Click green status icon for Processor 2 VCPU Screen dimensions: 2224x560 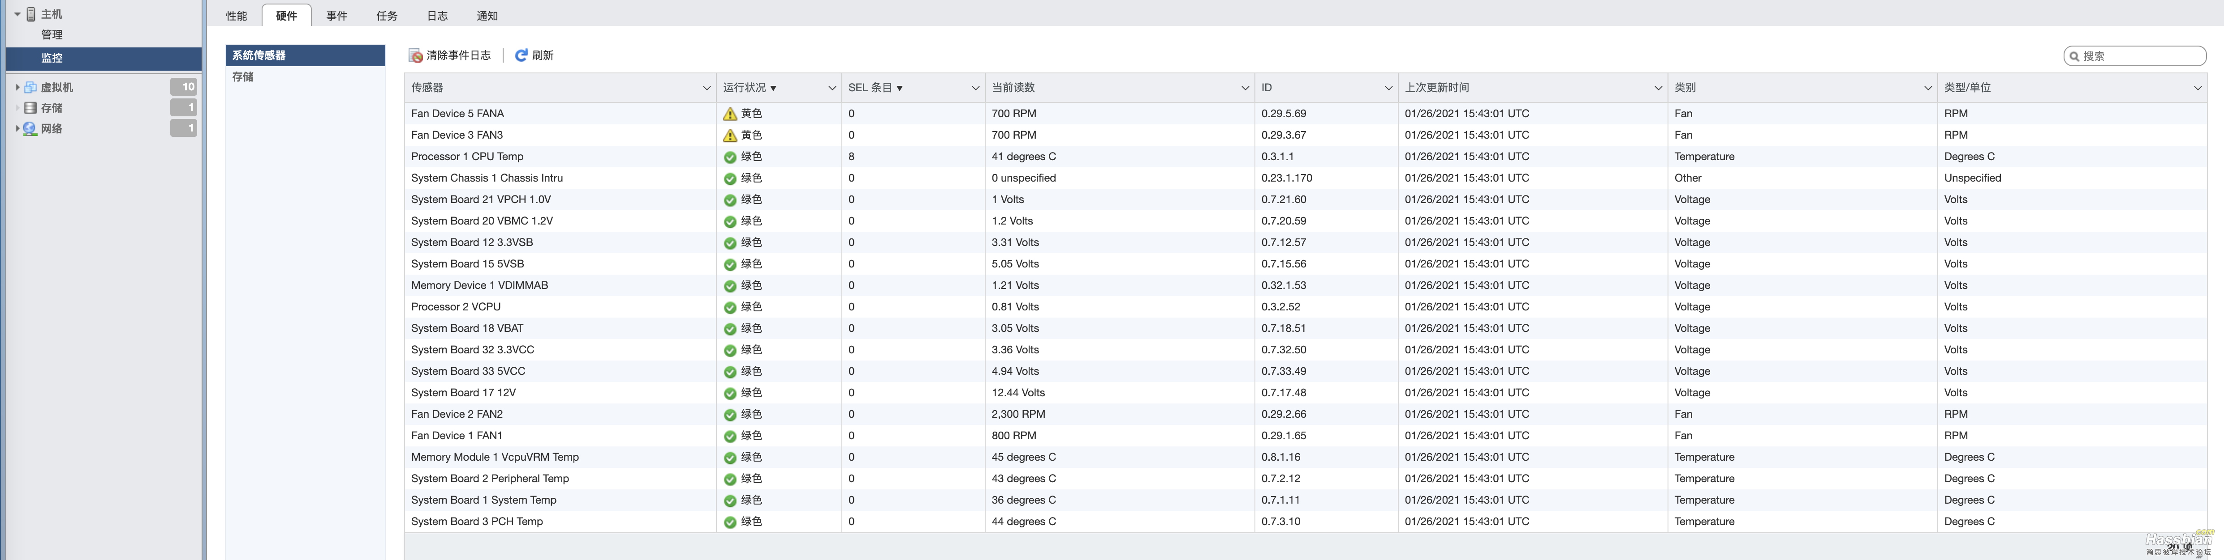730,309
